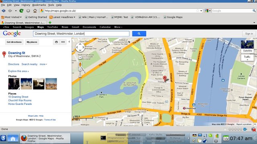Click the zoom in plus button on map
Screen dimensions: 257x144
coord(80,69)
